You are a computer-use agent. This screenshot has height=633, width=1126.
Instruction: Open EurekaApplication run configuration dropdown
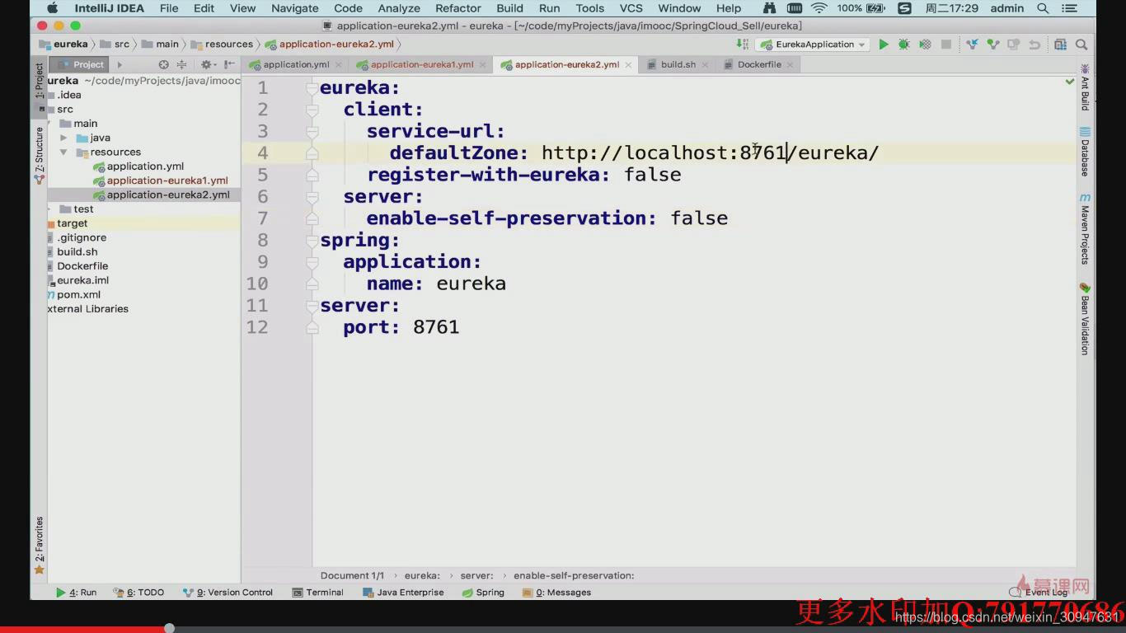[814, 45]
